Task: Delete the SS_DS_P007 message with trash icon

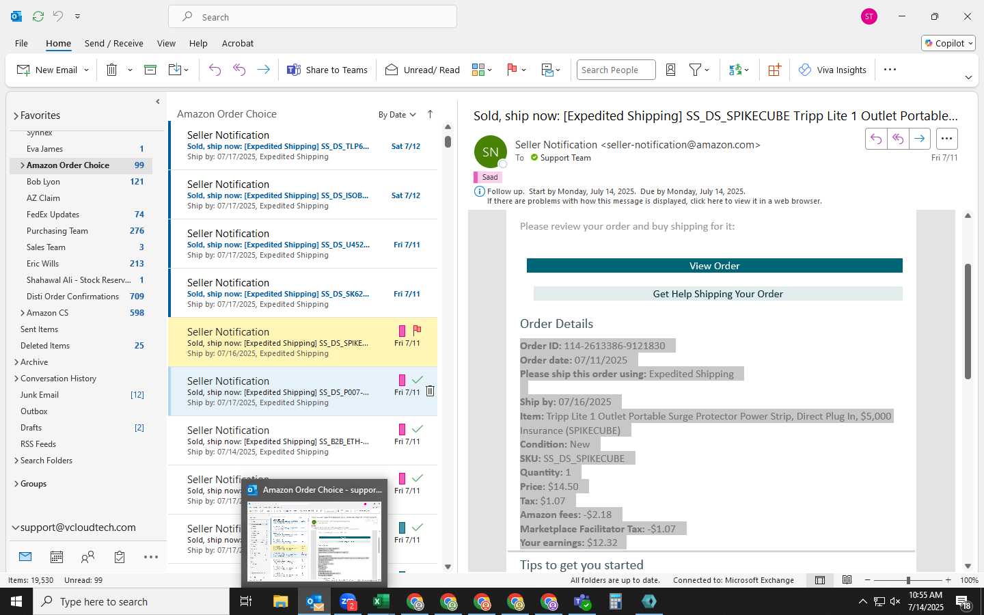Action: pos(430,391)
